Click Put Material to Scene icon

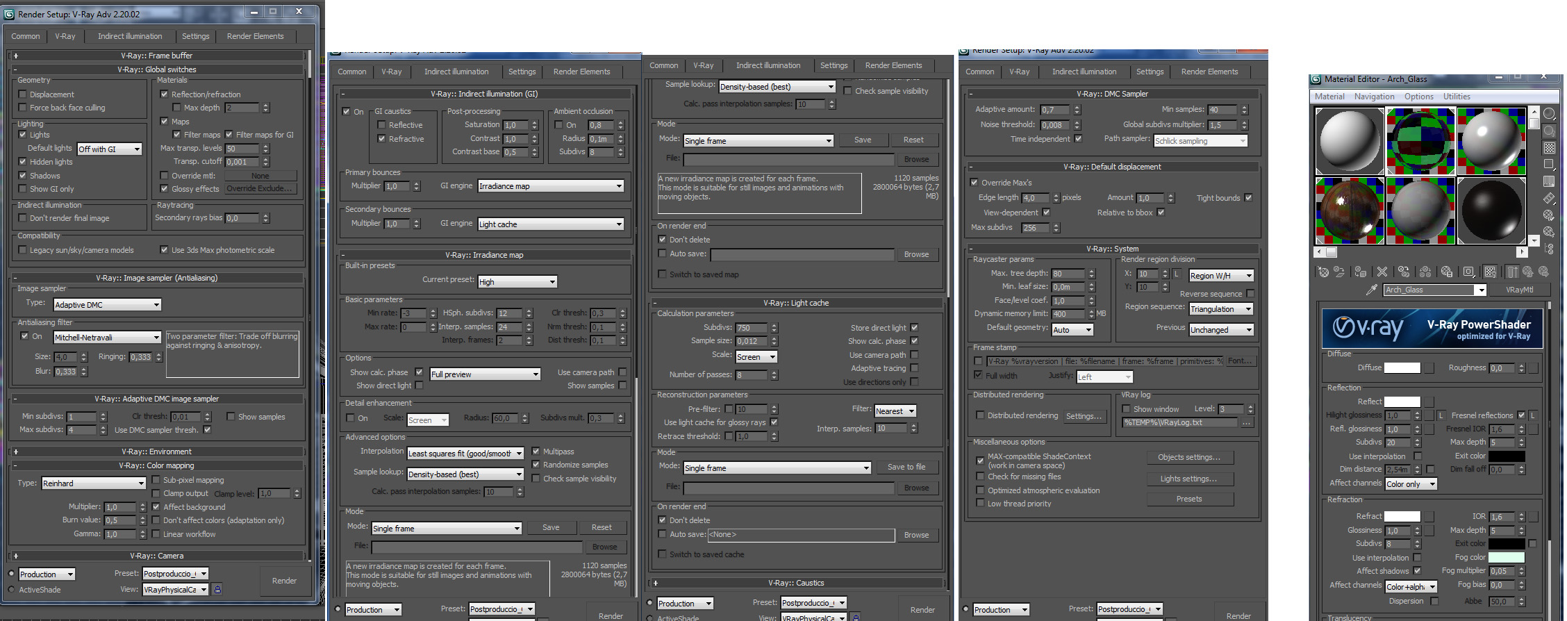click(x=1339, y=272)
